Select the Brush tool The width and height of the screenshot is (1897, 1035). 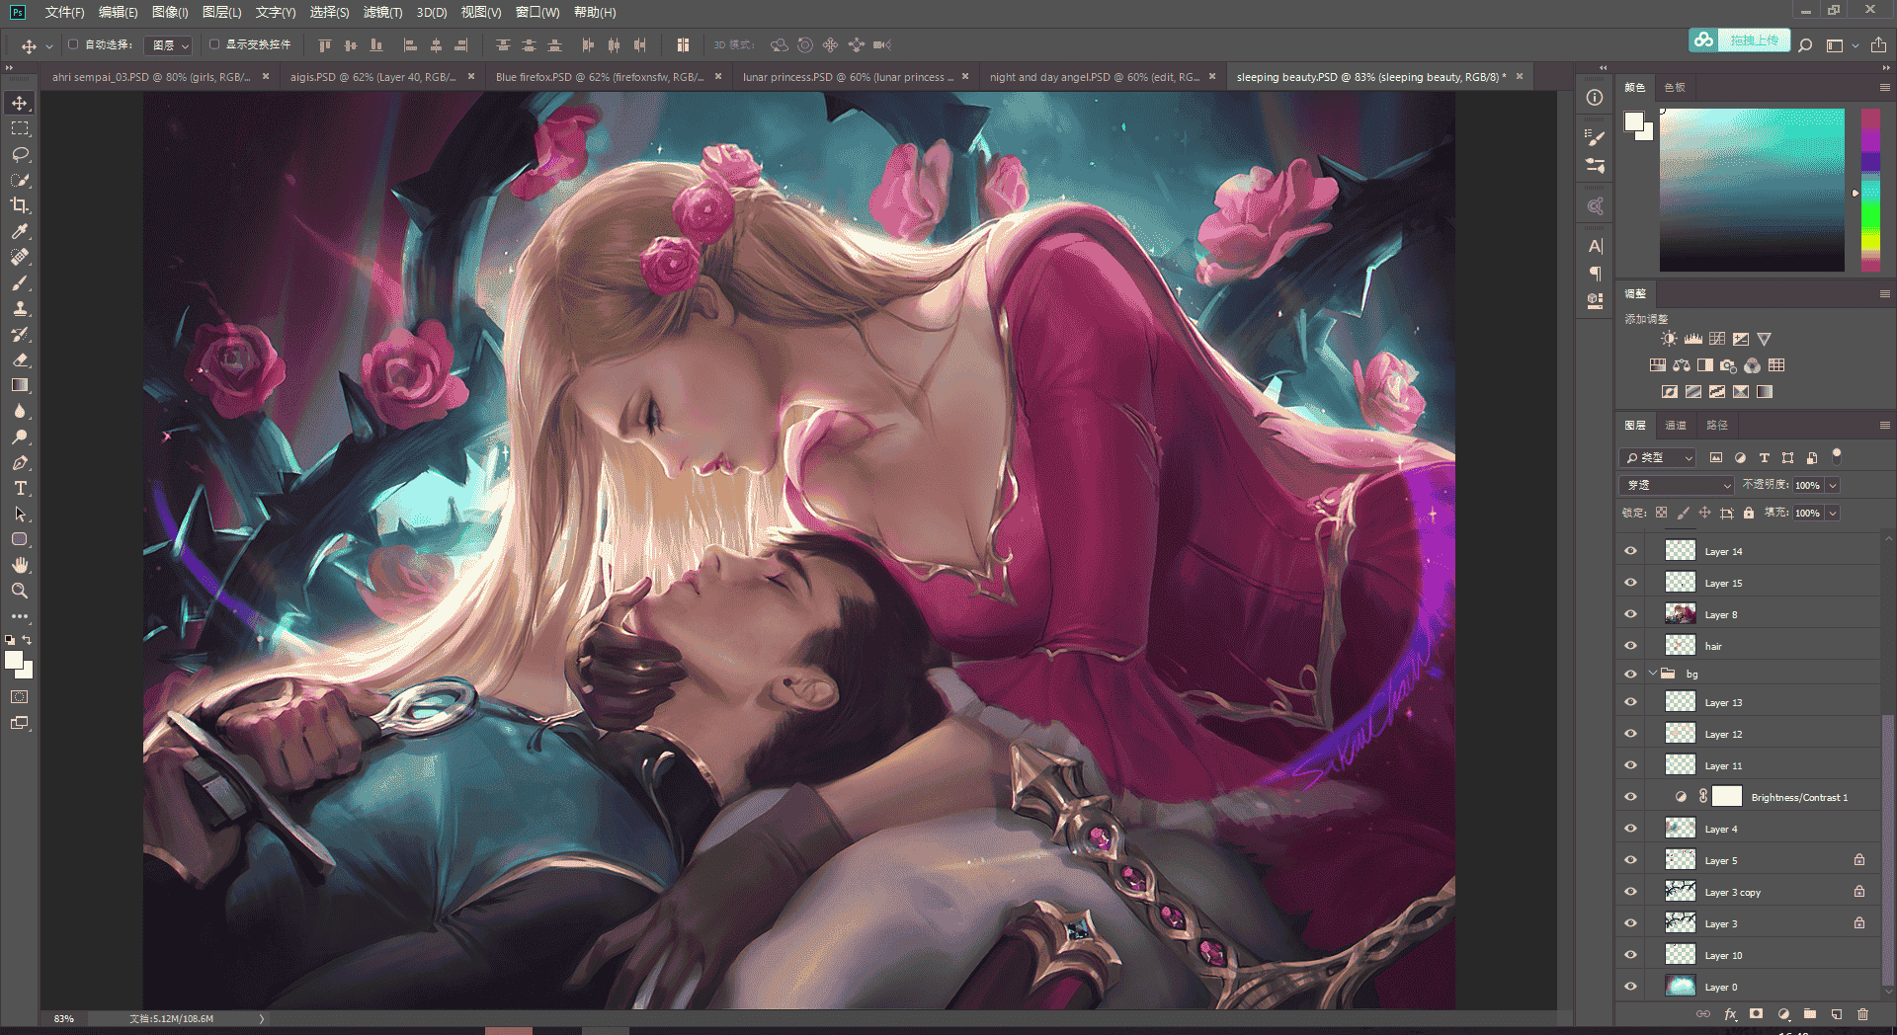click(20, 282)
